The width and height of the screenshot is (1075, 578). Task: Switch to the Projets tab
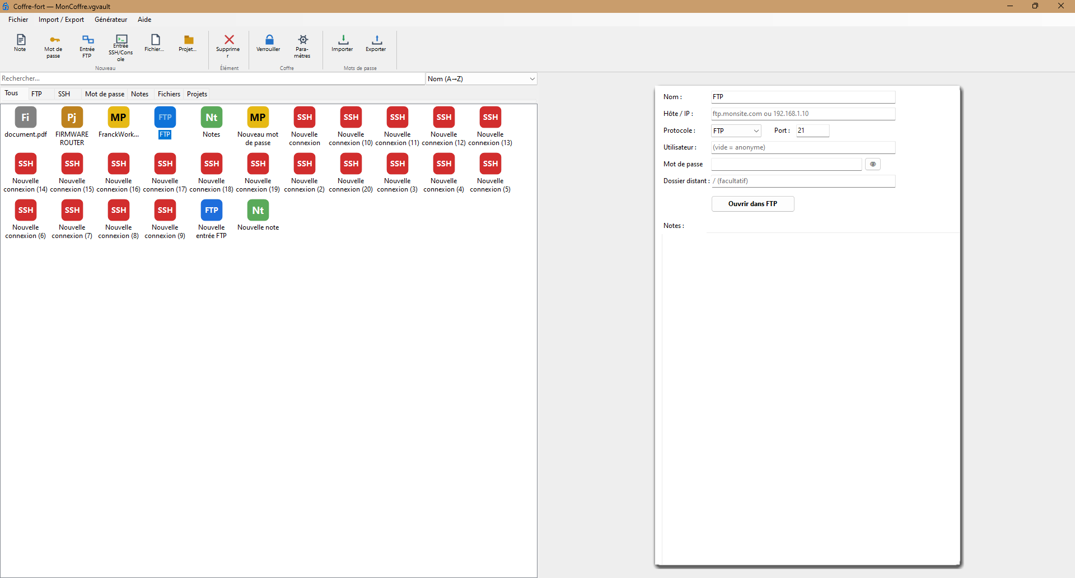point(197,94)
